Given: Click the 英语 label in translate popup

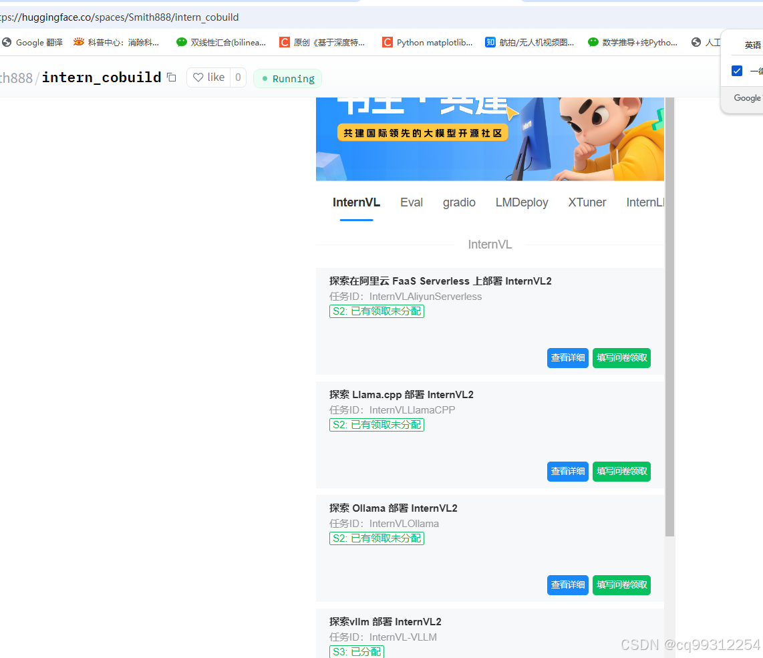Looking at the screenshot, I should tap(752, 45).
